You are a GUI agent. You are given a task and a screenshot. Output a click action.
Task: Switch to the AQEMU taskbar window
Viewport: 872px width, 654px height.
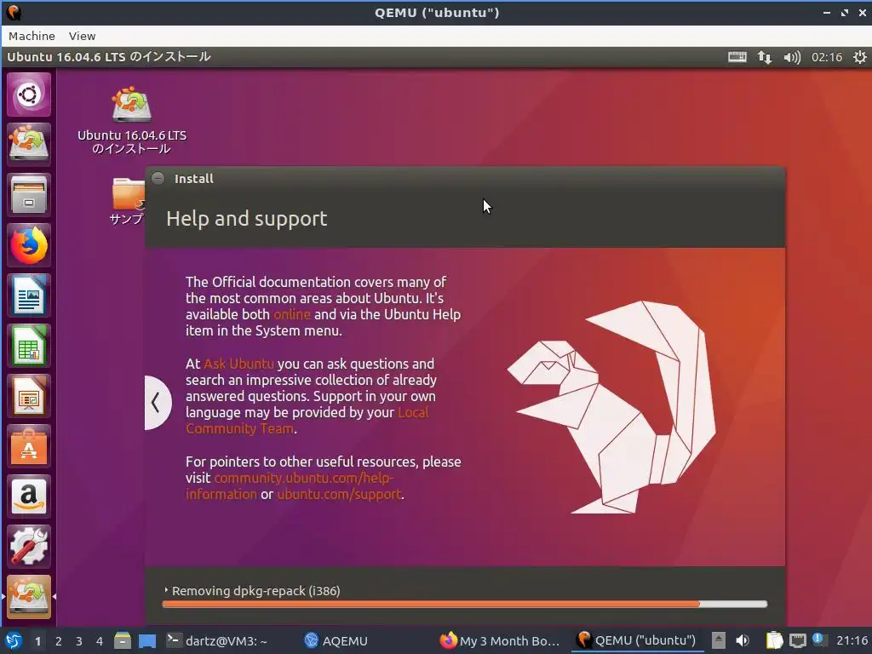[x=336, y=640]
